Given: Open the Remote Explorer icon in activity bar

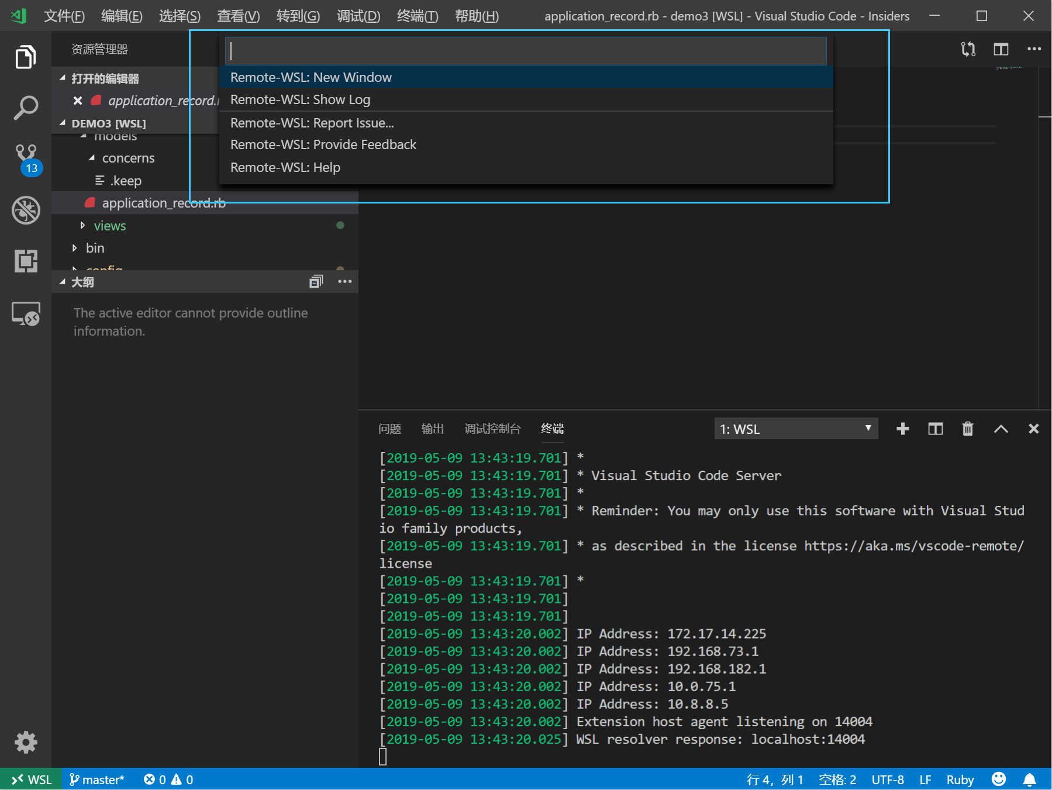Looking at the screenshot, I should (26, 314).
